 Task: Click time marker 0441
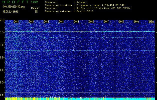click(x=16, y=21)
